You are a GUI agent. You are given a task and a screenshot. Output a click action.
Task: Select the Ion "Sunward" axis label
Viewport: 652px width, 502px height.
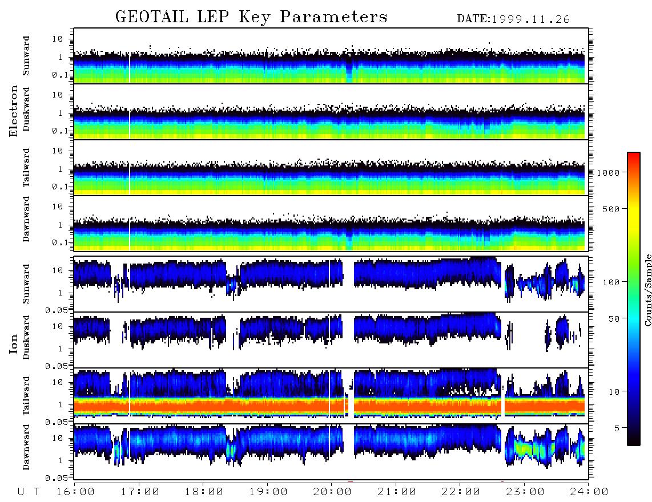click(26, 284)
